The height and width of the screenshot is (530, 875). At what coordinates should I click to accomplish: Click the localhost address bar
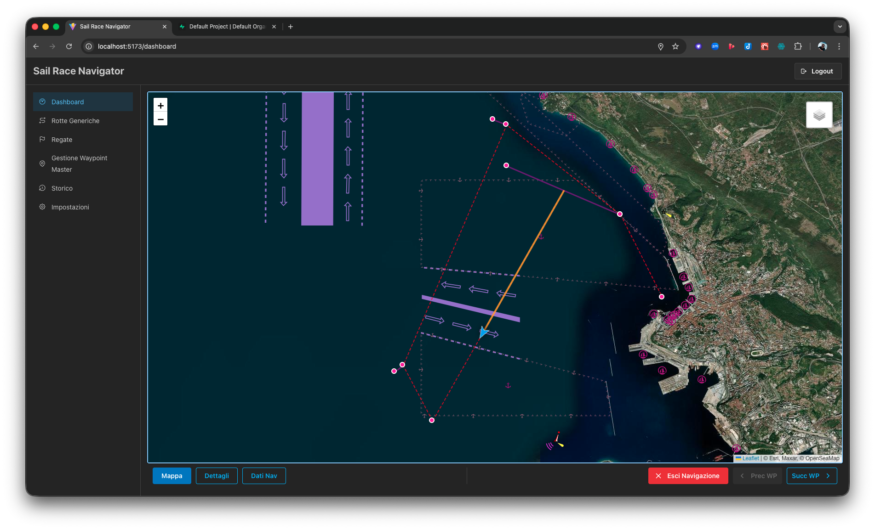(137, 46)
